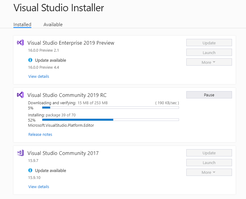Click the installing packages progress bar
The height and width of the screenshot is (199, 246).
tap(111, 120)
